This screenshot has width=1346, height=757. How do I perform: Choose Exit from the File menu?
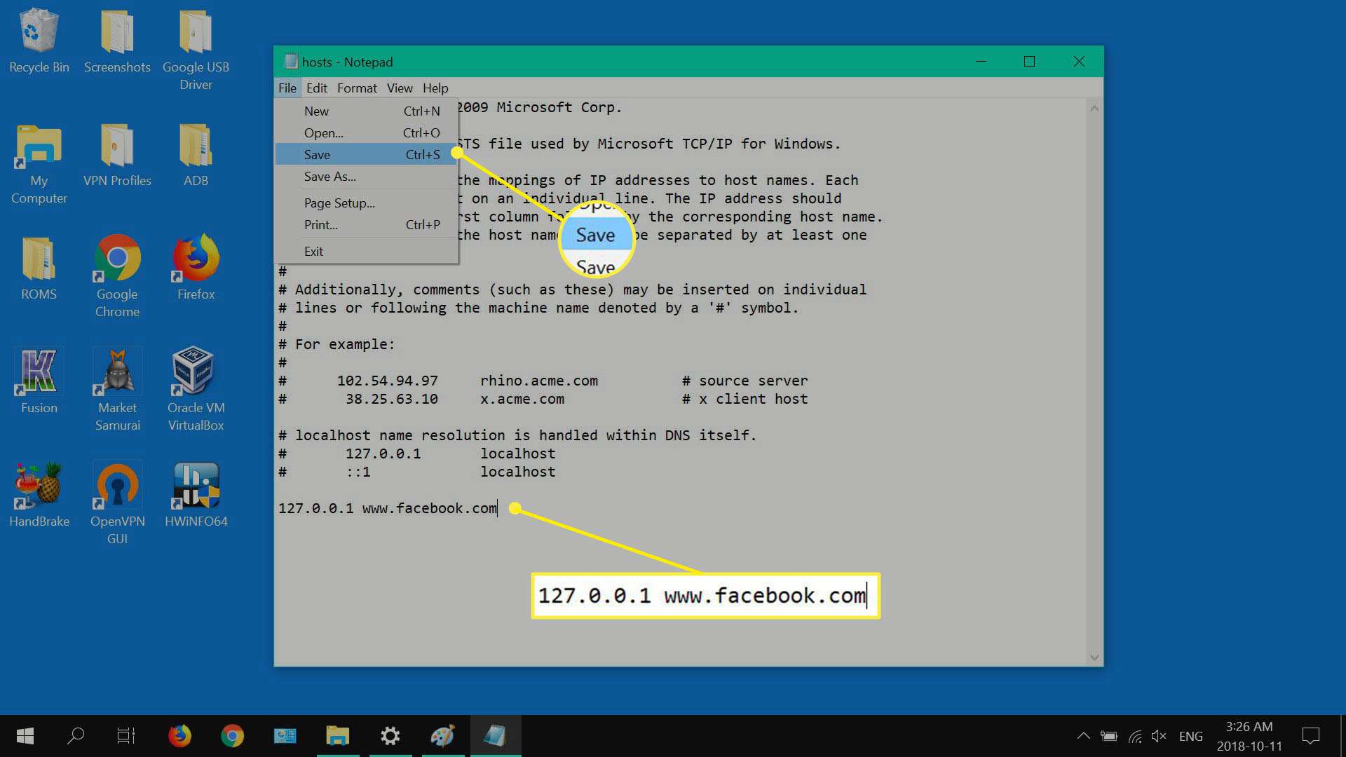[366, 252]
